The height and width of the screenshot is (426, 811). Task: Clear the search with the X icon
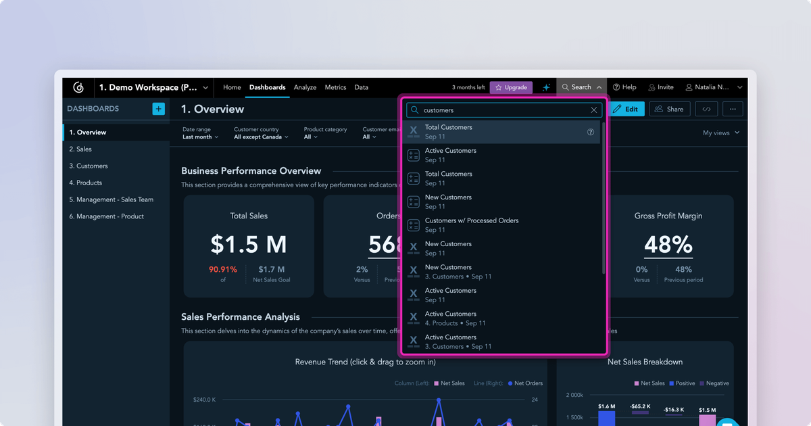pos(593,110)
